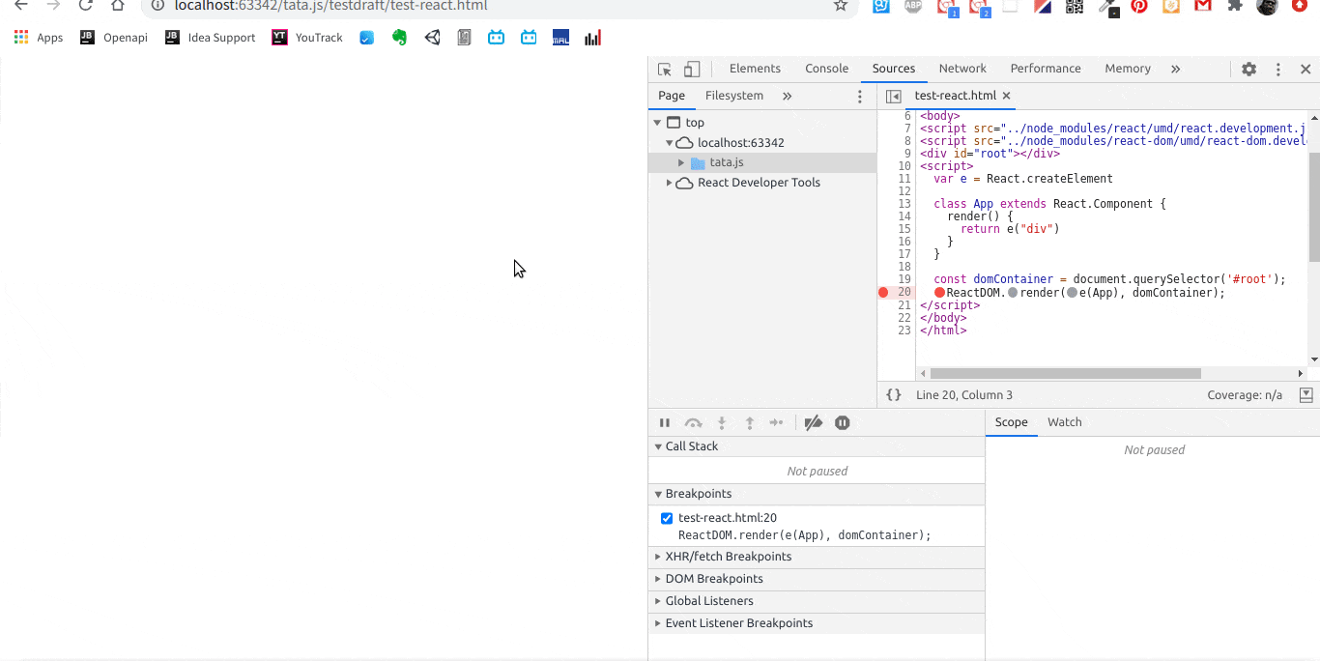Switch to the Network tab
Screen dimensions: 1320x661
click(x=962, y=69)
